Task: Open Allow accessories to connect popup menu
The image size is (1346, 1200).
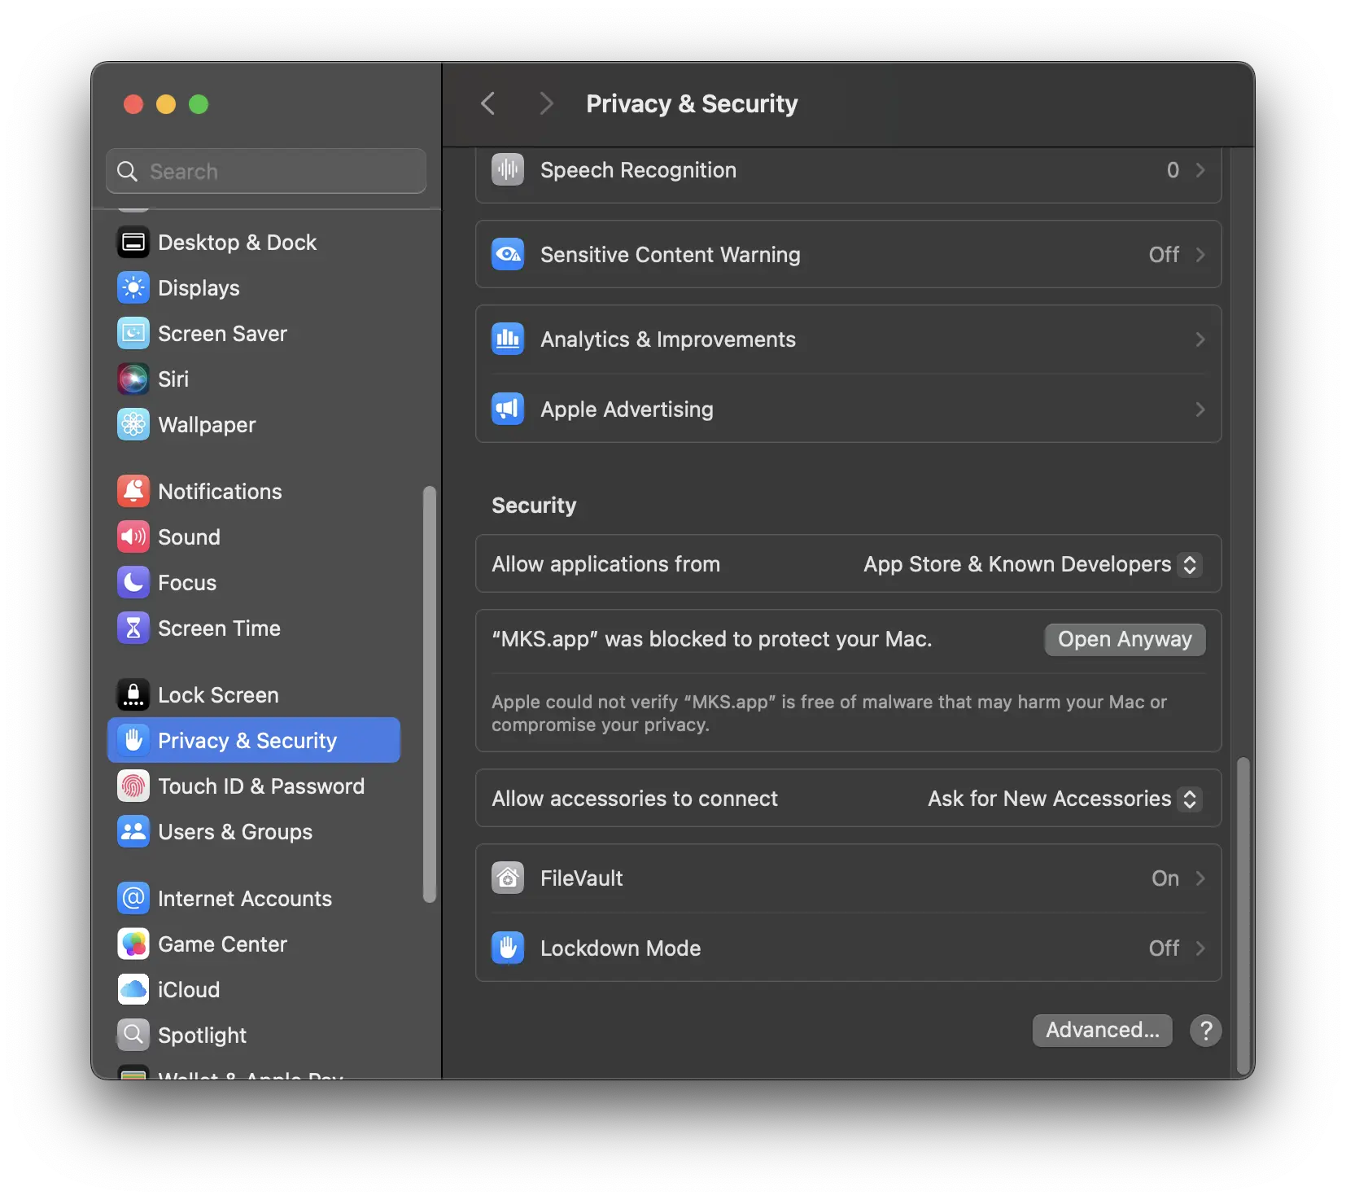Action: [1064, 799]
